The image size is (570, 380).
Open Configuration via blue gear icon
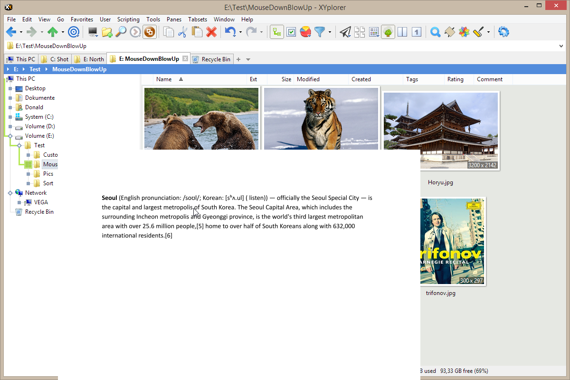[x=503, y=32]
